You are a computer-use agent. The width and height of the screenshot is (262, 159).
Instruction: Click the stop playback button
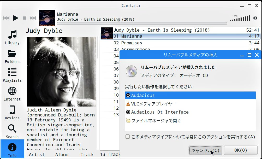(x=24, y=18)
